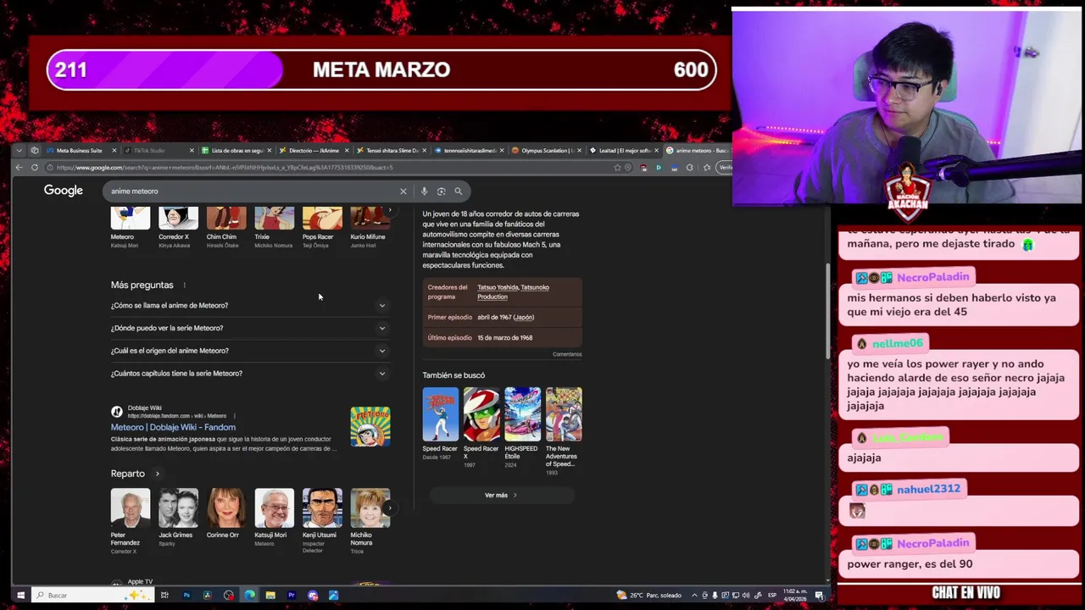Expand "¿Cómo se llama el anime de Meteoro?"

point(248,306)
